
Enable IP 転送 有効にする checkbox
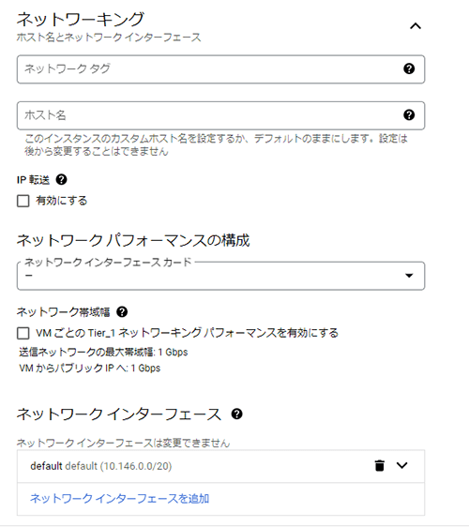tap(23, 201)
